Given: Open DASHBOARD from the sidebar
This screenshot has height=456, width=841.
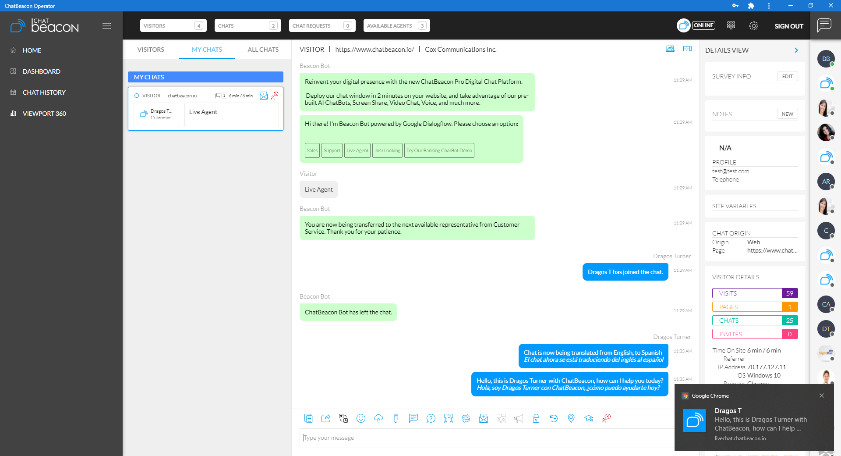Looking at the screenshot, I should pos(41,71).
